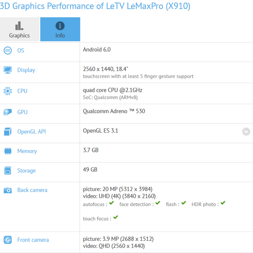The image size is (253, 253).
Task: Click the Back camera icon
Action: [x=8, y=190]
